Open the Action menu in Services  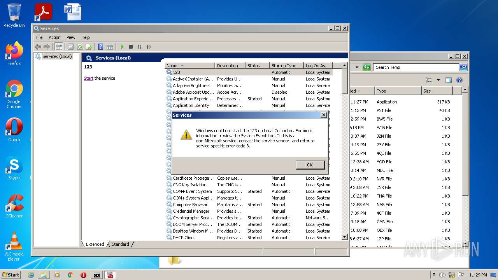(54, 37)
